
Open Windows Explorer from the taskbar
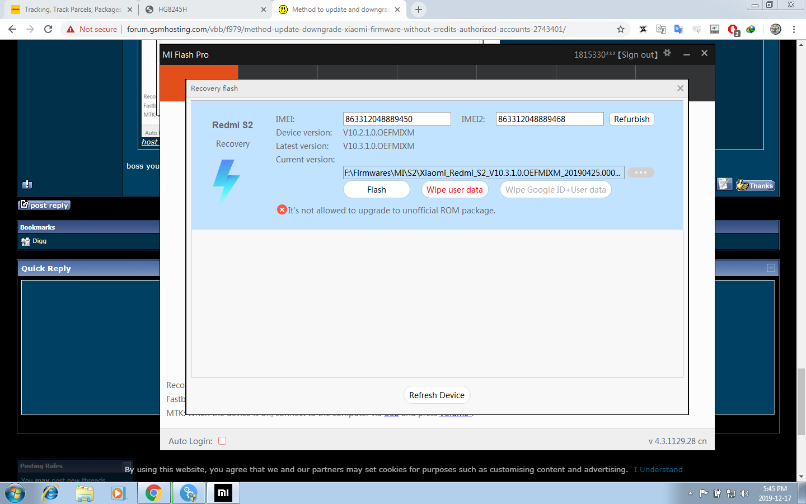[x=85, y=493]
